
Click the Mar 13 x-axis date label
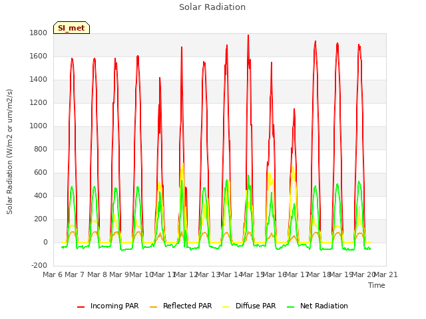tap(208, 274)
